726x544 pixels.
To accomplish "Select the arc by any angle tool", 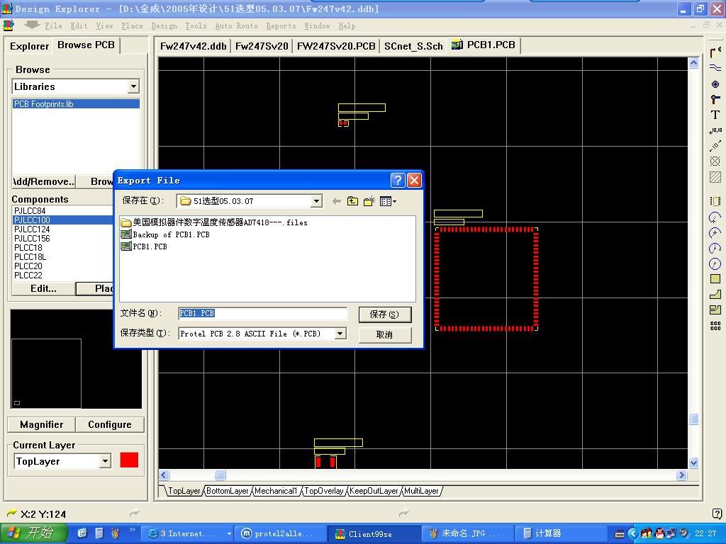I will coord(715,249).
